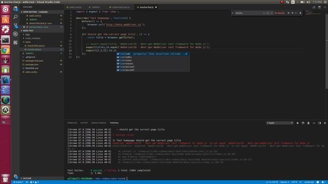
Task: Change end of line sequence LF
Action: (x=301, y=182)
